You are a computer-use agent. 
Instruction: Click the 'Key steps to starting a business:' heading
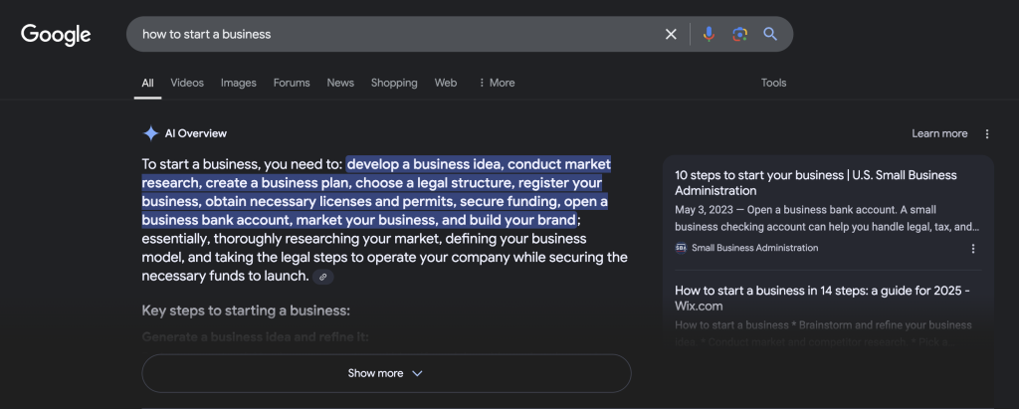point(246,310)
